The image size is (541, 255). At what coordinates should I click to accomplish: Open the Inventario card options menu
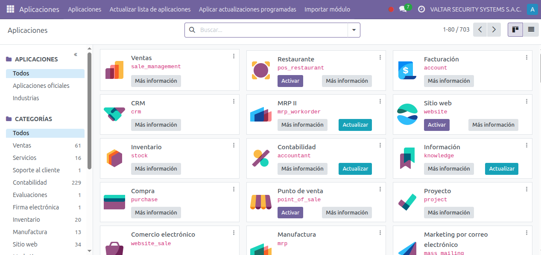point(234,145)
